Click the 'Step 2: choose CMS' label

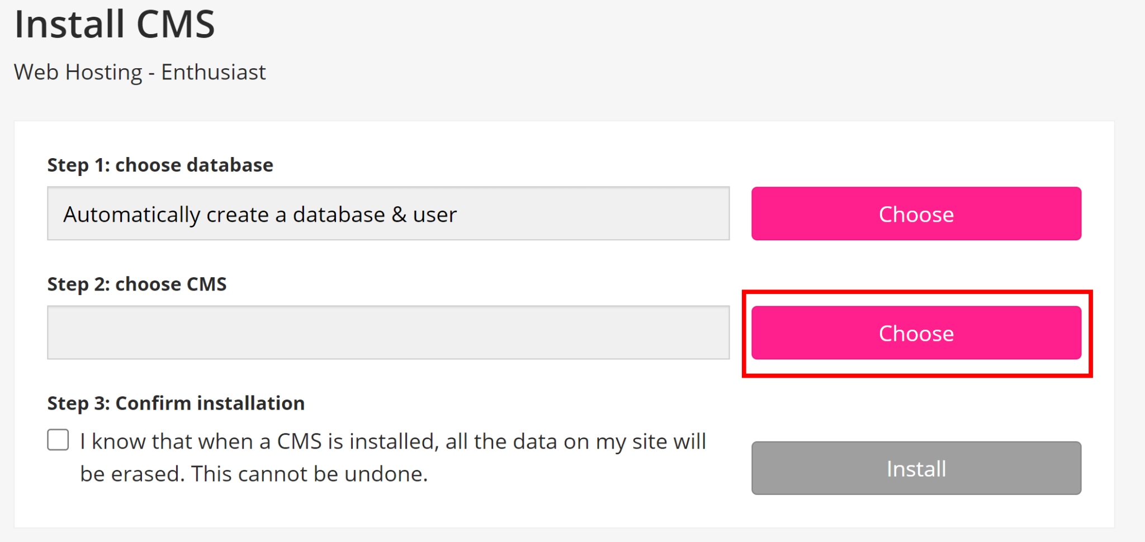point(137,284)
